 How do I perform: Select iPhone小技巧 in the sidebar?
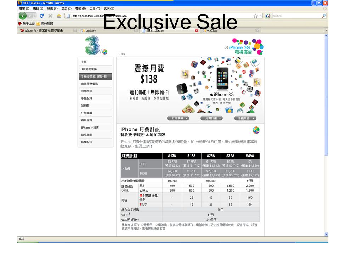pos(95,127)
